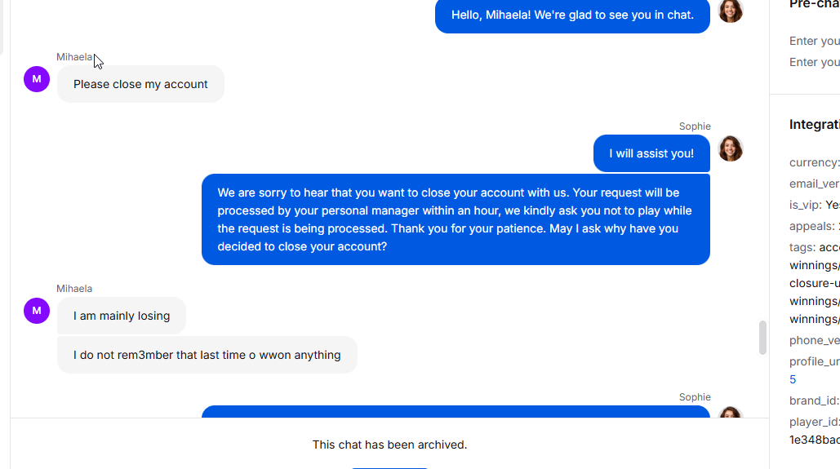Select Mihaela's purple avatar beside "I am mainly losing"

pyautogui.click(x=37, y=311)
